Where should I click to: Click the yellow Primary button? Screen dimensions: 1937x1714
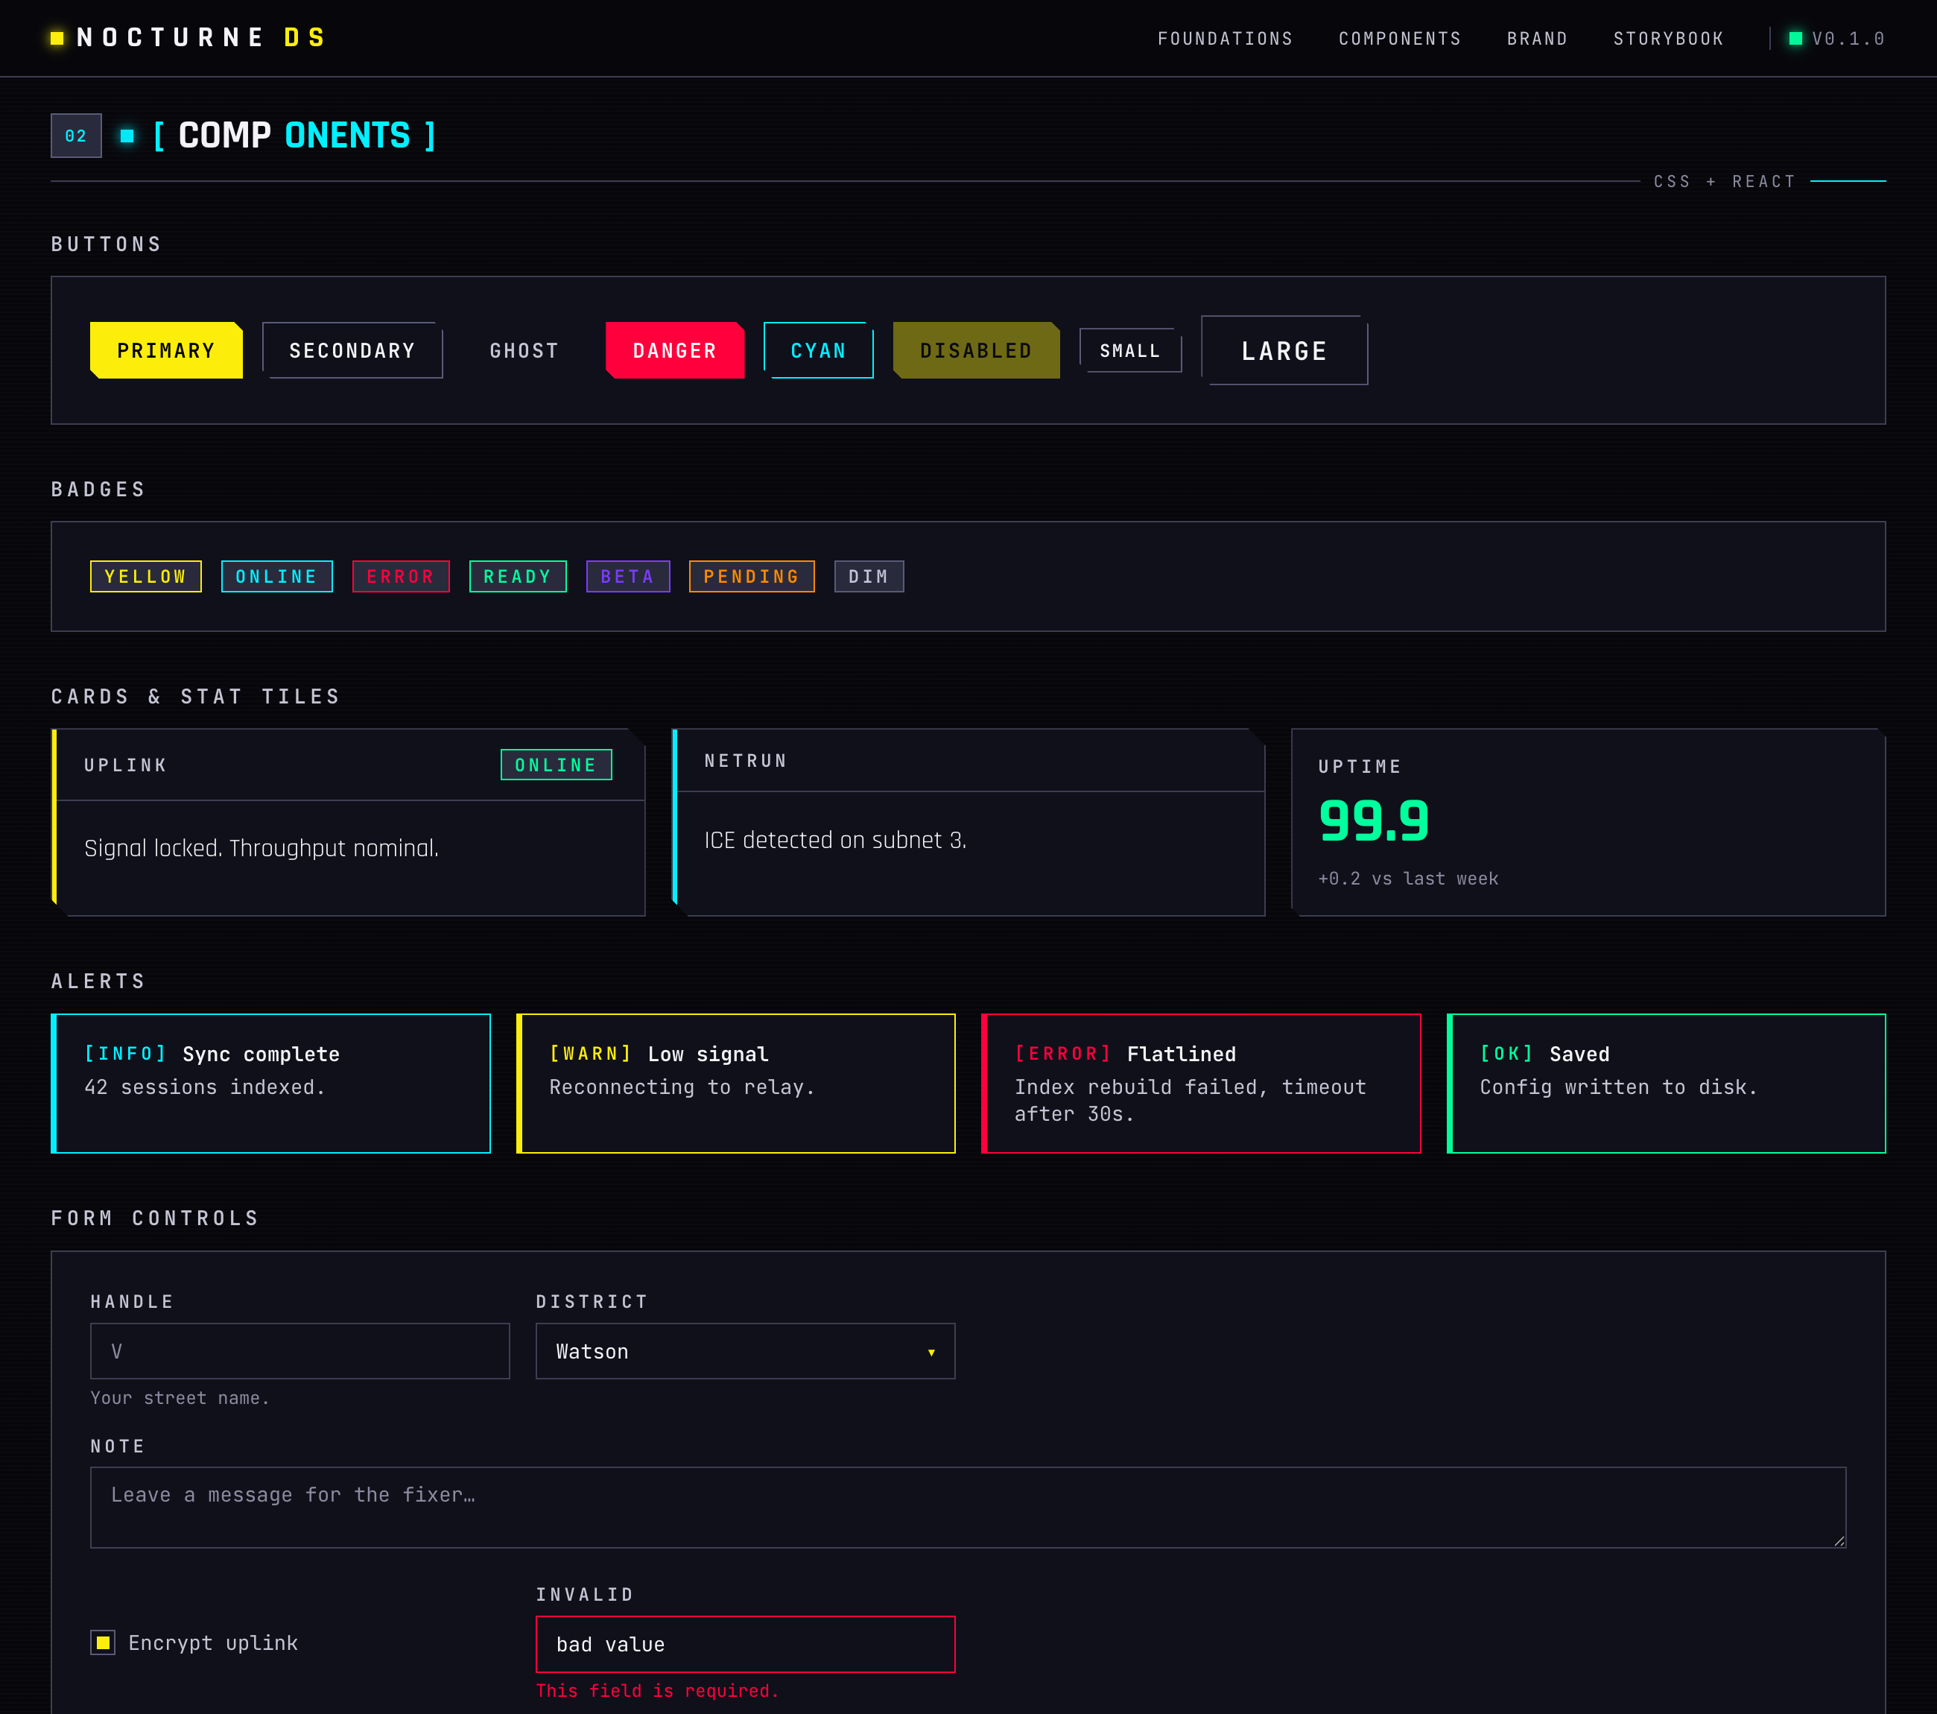(166, 351)
